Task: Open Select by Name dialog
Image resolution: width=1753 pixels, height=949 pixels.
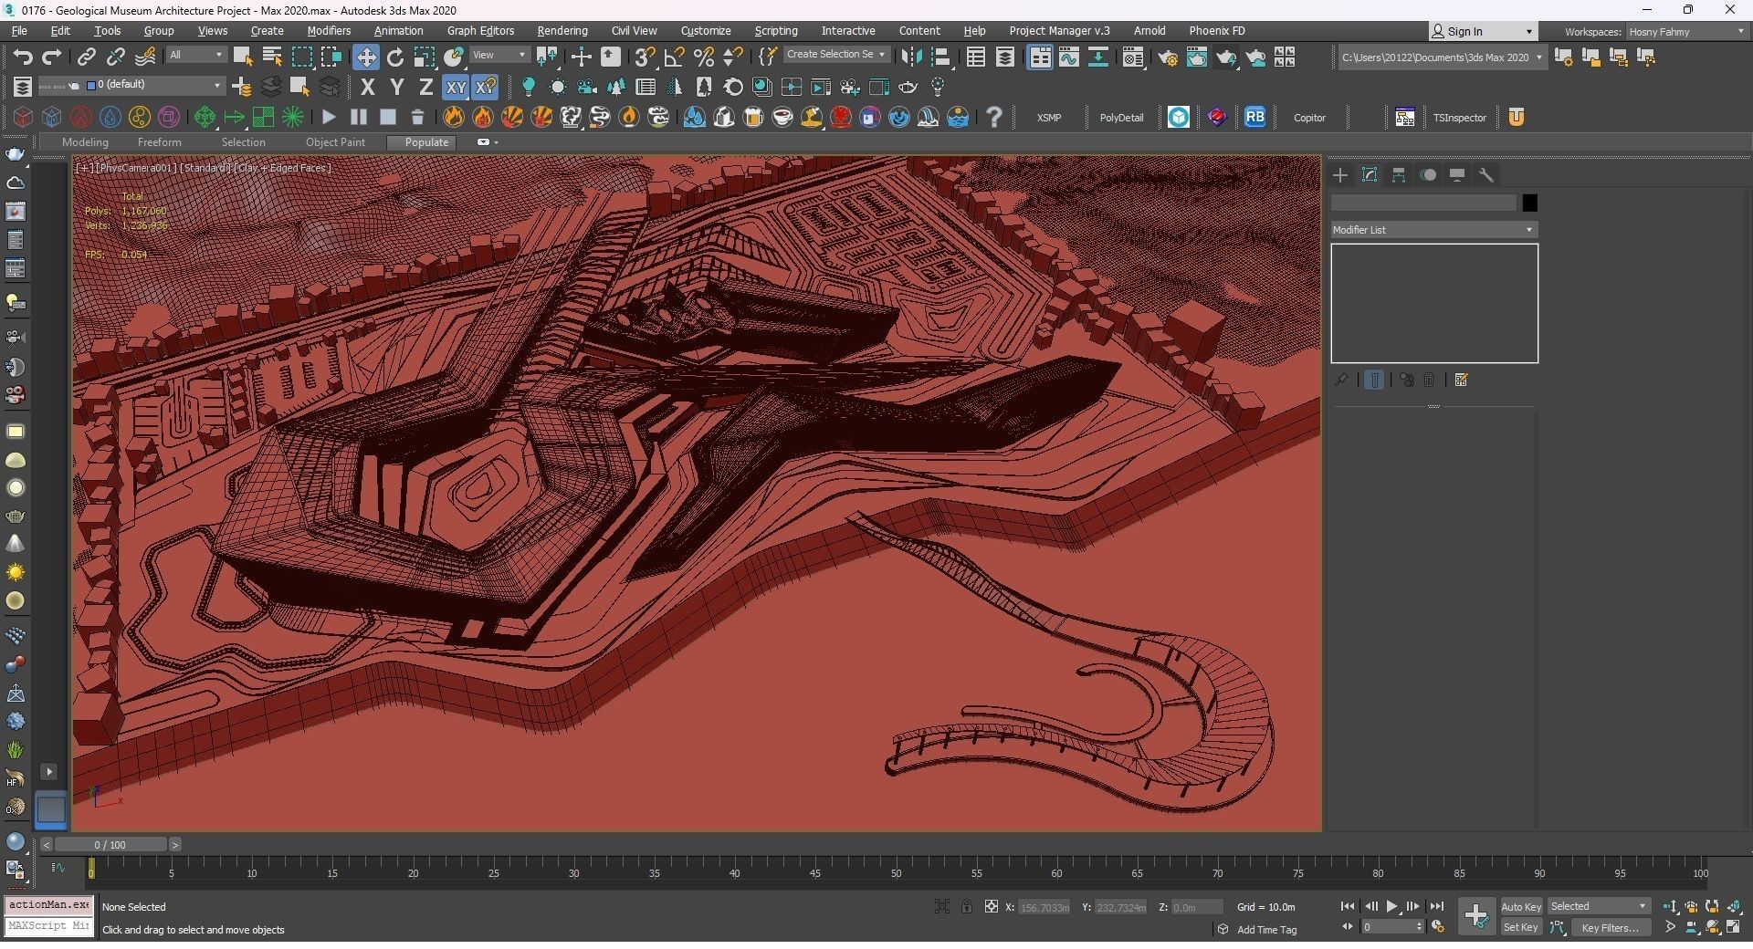Action: point(272,57)
